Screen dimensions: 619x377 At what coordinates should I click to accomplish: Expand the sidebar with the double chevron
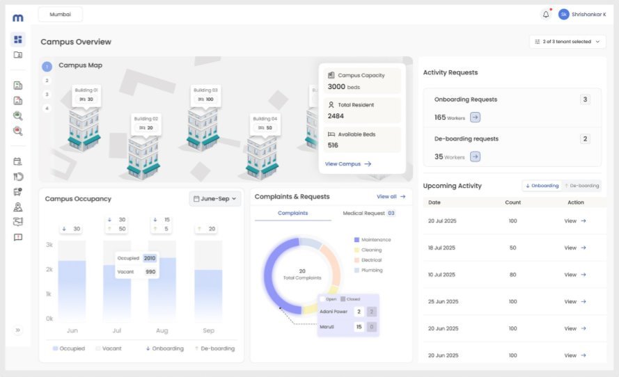18,330
